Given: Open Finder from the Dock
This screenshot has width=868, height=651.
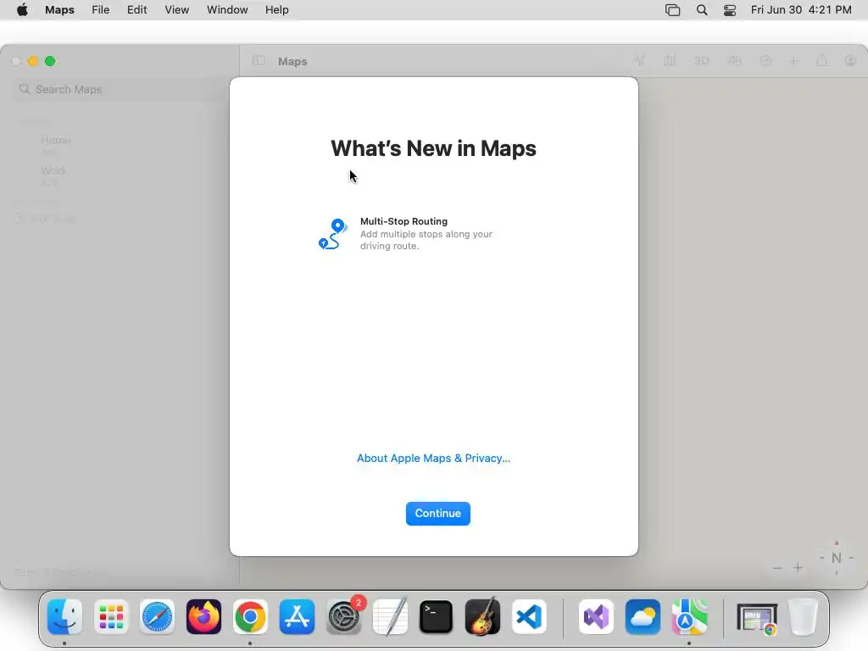Looking at the screenshot, I should coord(64,617).
